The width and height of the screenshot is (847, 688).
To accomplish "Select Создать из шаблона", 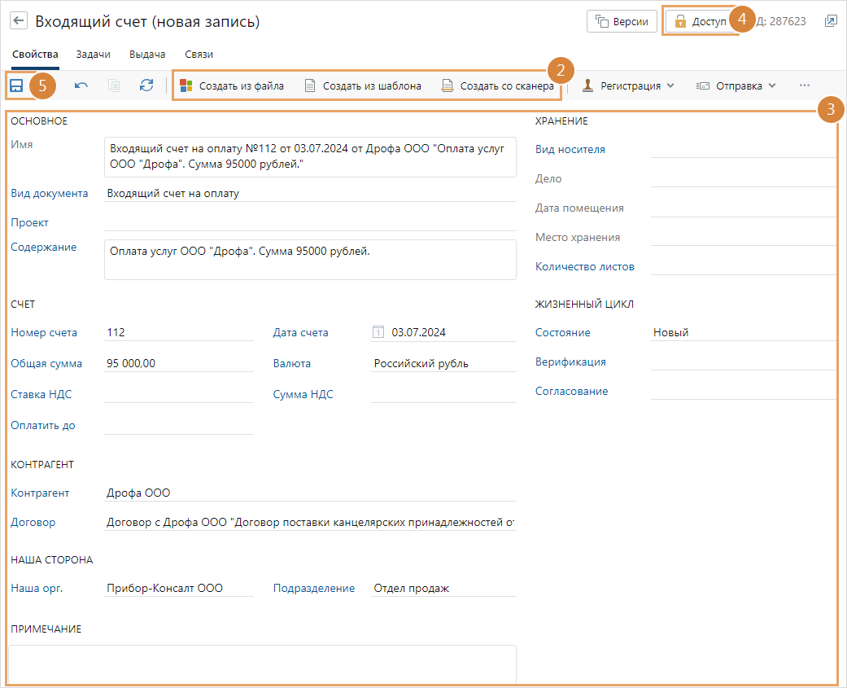I will (363, 85).
